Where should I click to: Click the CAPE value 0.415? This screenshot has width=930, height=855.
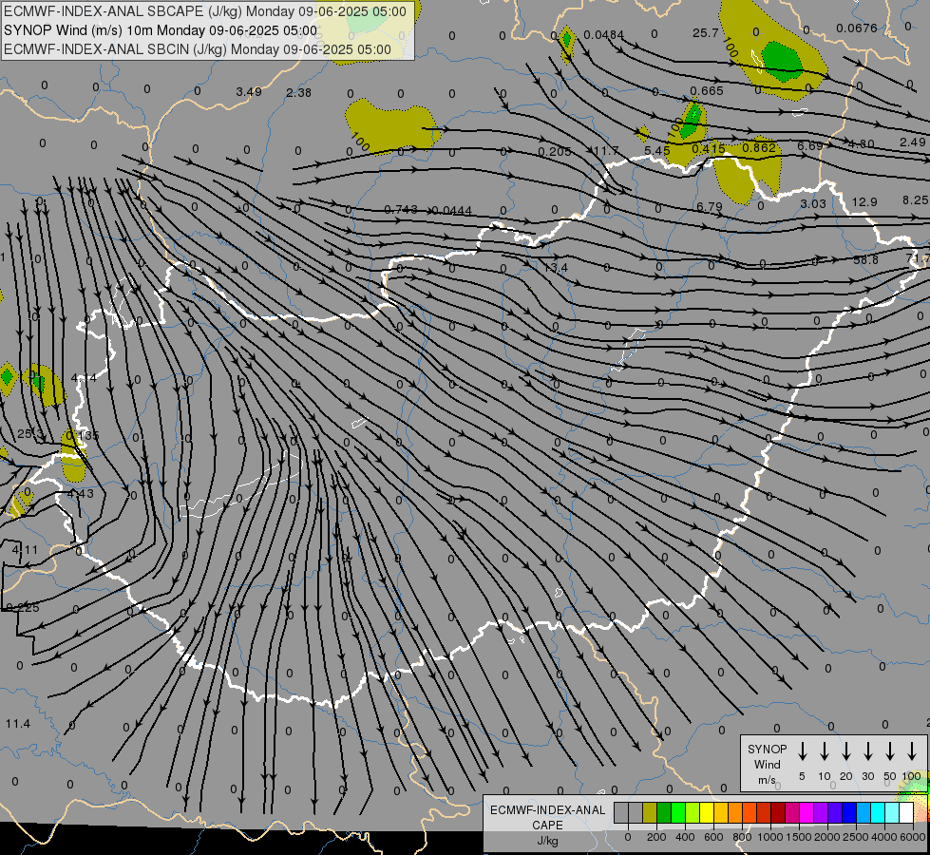[708, 148]
